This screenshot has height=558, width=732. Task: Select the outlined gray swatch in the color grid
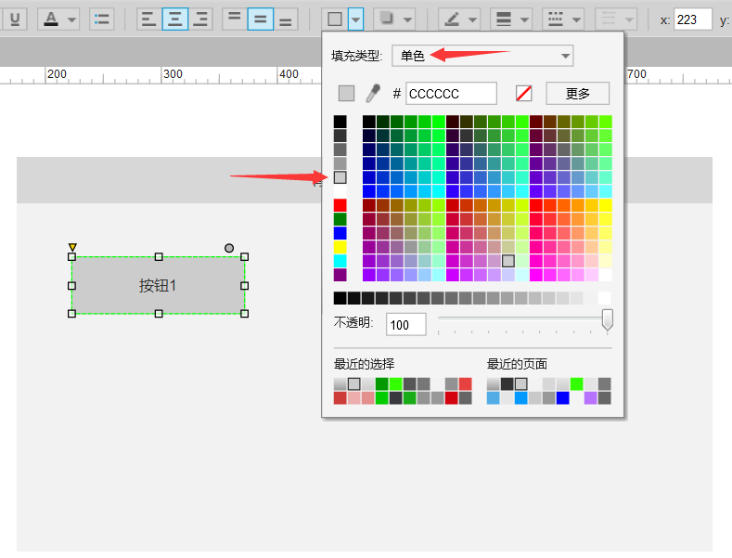(507, 261)
